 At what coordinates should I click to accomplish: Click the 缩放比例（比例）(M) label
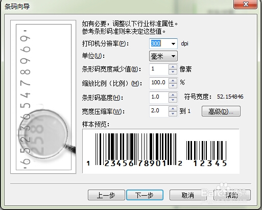[112, 83]
